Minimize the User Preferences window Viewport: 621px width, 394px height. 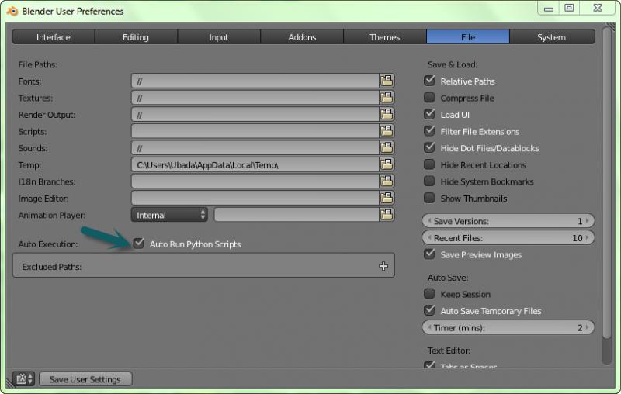549,9
